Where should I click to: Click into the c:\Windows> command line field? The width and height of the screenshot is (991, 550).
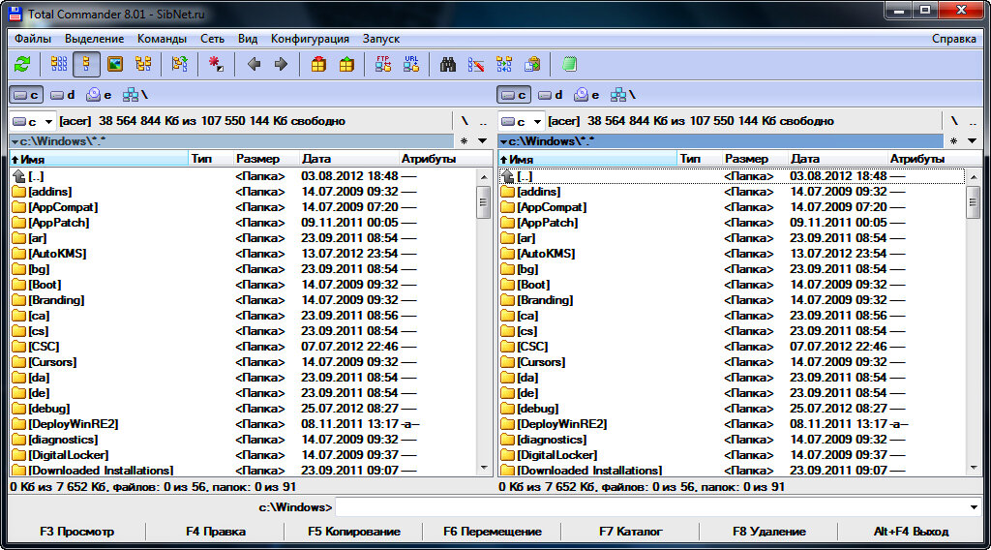coord(651,507)
